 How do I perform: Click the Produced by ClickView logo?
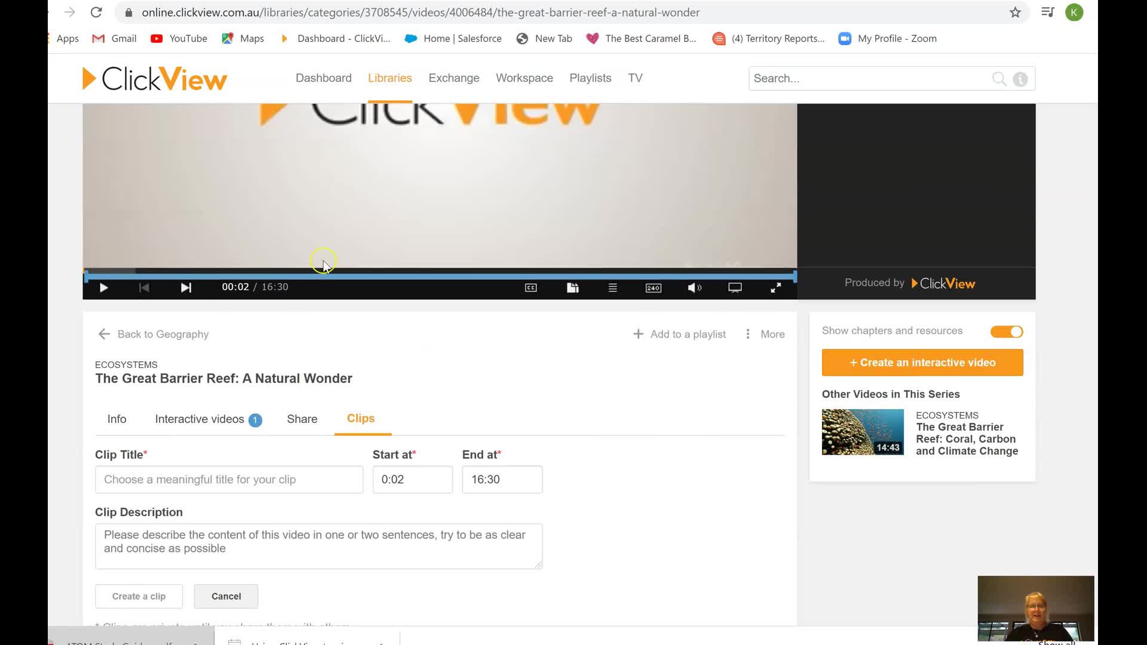tap(943, 284)
